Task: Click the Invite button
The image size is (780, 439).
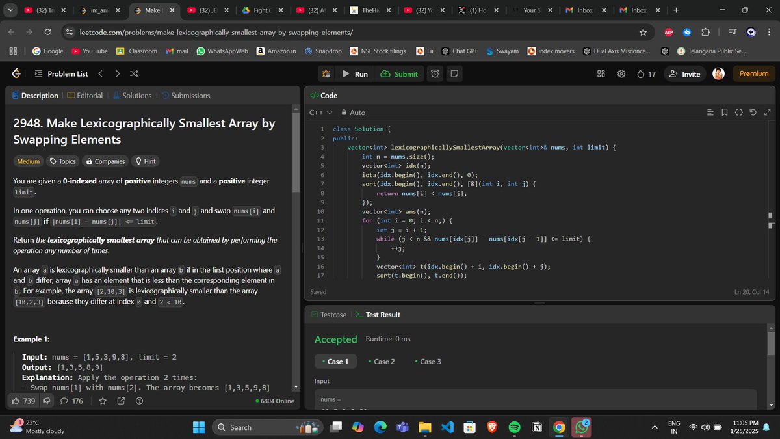Action: pyautogui.click(x=684, y=74)
